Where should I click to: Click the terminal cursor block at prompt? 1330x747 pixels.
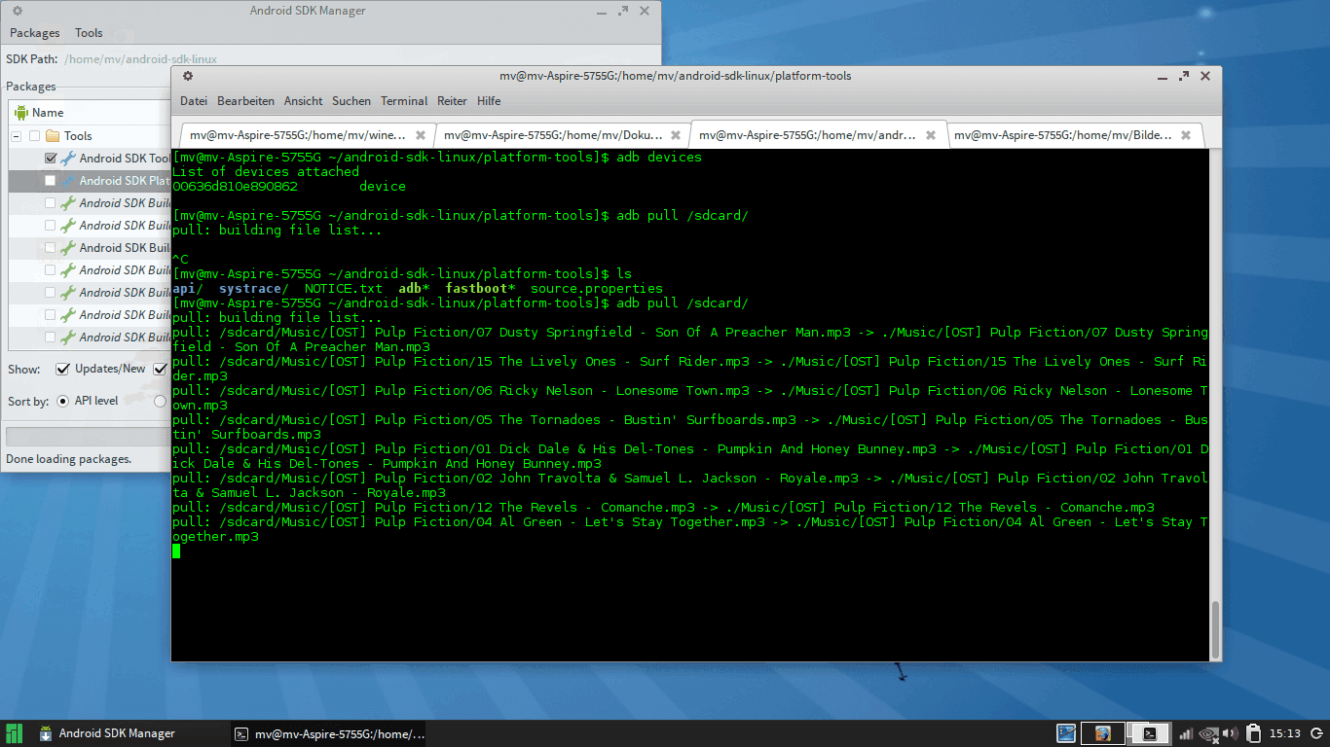[176, 551]
